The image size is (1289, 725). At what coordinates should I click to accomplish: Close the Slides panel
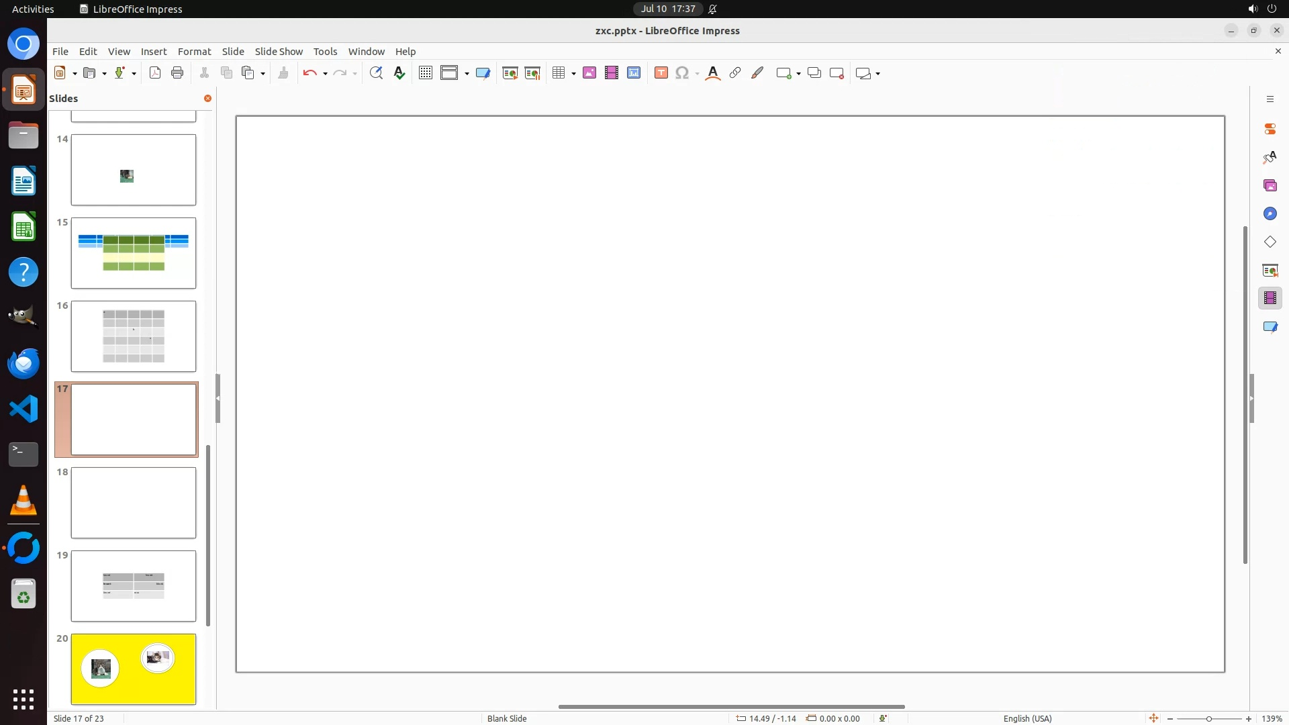pos(207,99)
